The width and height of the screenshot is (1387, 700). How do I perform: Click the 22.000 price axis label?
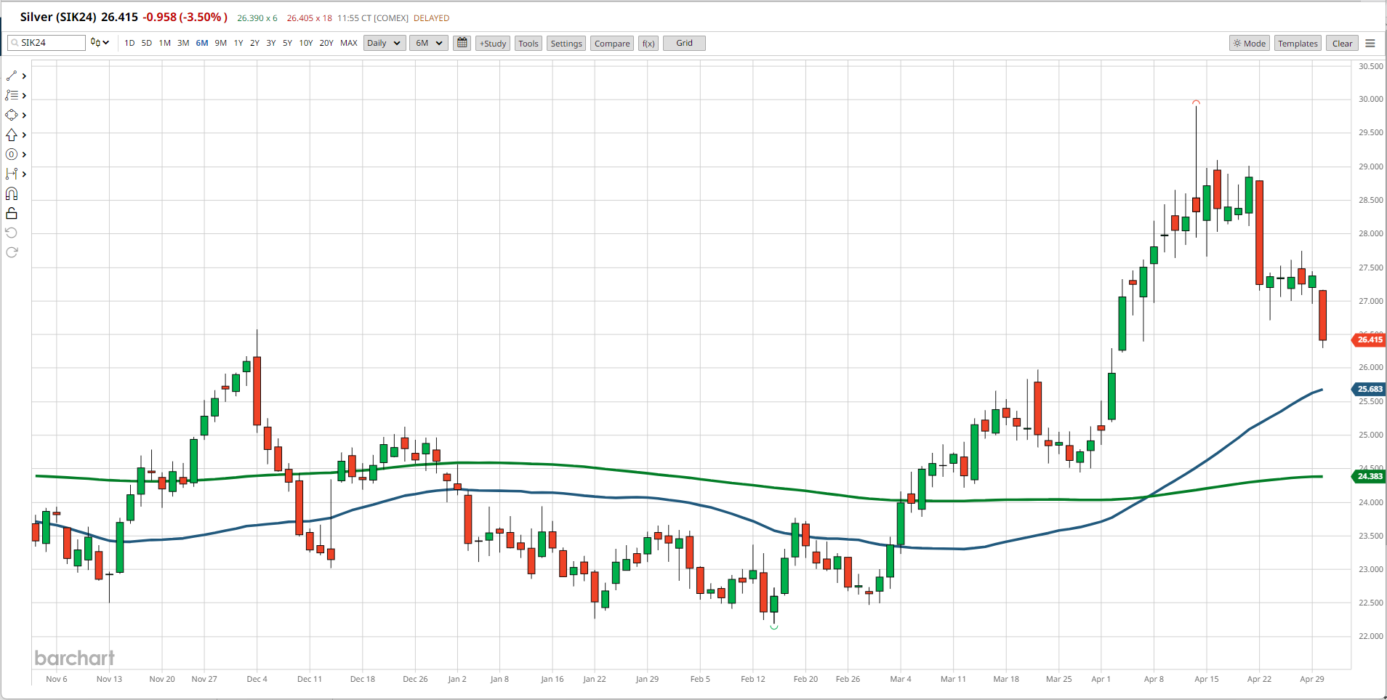[x=1370, y=636]
